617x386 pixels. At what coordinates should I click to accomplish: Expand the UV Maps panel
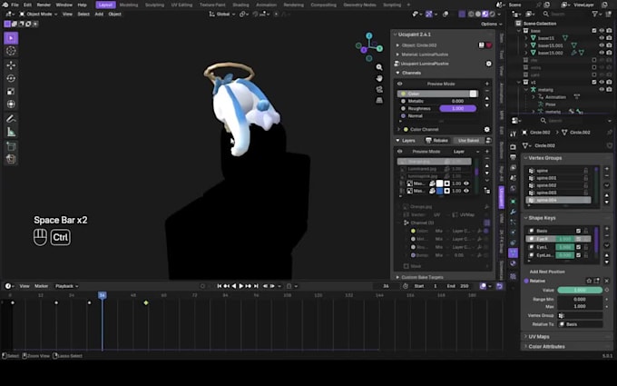click(x=525, y=336)
